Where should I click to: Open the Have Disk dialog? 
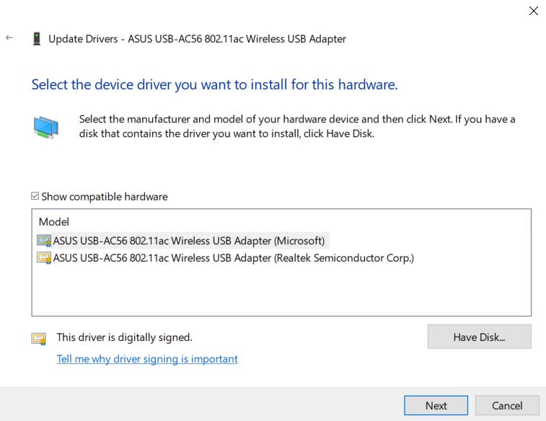click(479, 337)
